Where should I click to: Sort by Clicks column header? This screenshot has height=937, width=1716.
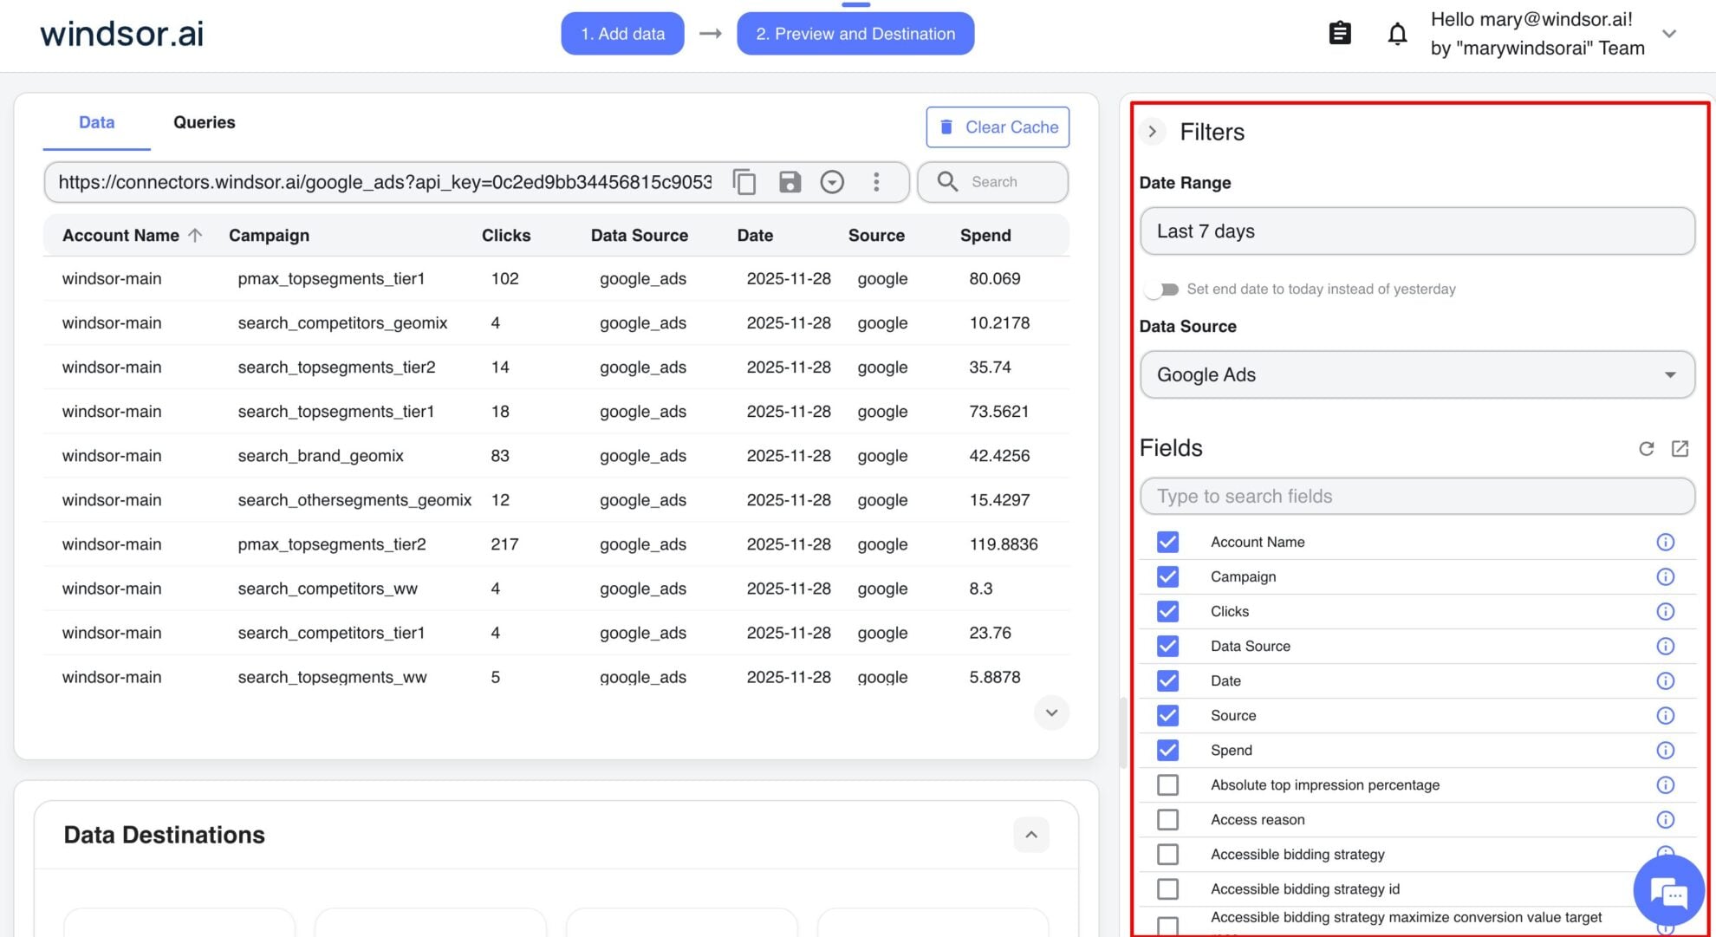(506, 235)
